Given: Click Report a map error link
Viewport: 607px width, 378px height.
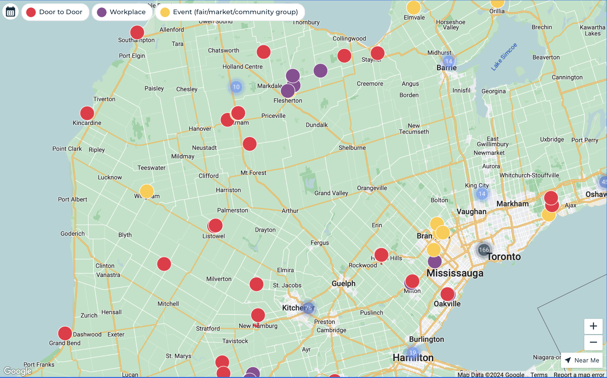Looking at the screenshot, I should tap(579, 375).
